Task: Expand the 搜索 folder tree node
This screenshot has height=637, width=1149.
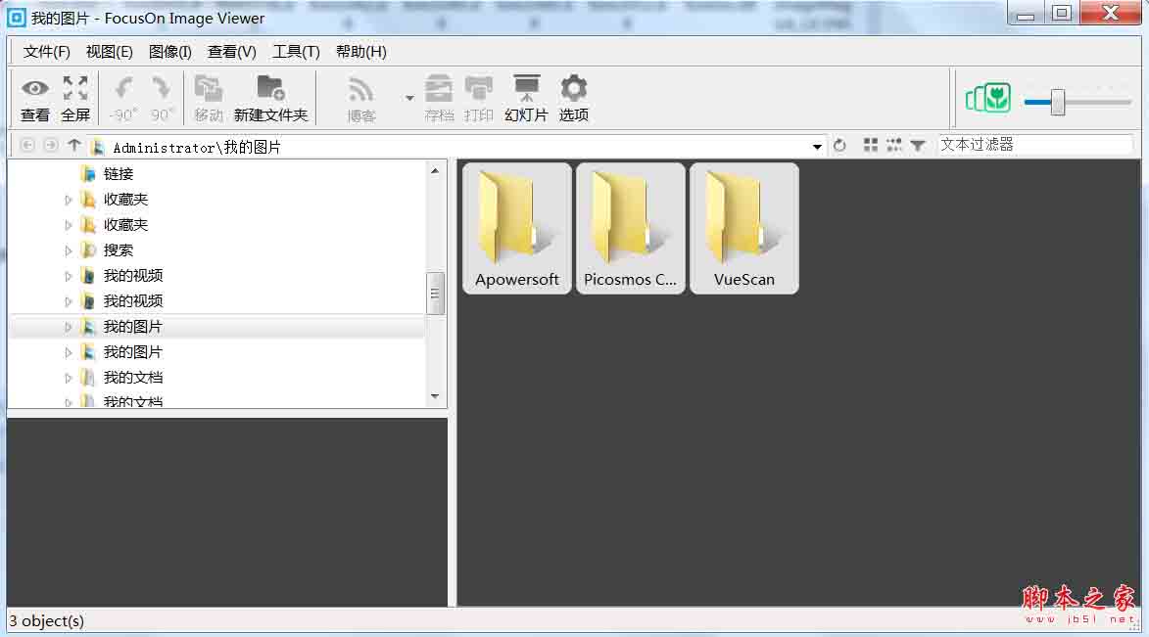Action: 69,250
